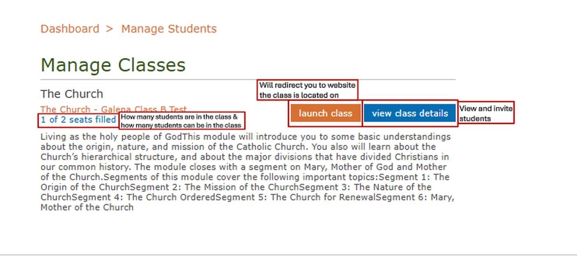The width and height of the screenshot is (577, 260).
Task: Click 'Mother of the Church' on the last line
Action: [x=87, y=208]
